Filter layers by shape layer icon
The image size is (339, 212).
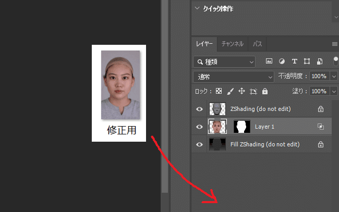coord(307,61)
